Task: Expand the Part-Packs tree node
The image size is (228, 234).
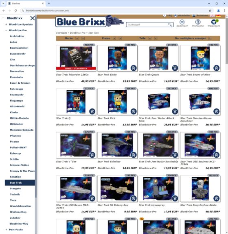Action: (6, 230)
